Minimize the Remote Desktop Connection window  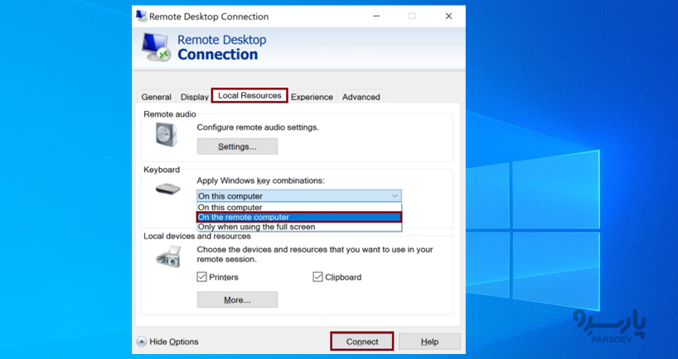pos(376,17)
